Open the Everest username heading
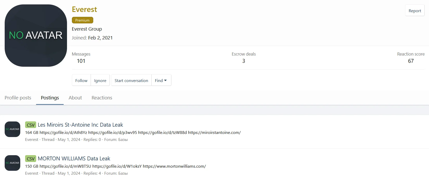 (x=84, y=9)
